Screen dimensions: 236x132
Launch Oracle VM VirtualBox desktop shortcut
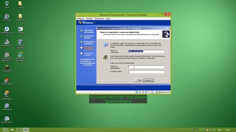(21, 44)
